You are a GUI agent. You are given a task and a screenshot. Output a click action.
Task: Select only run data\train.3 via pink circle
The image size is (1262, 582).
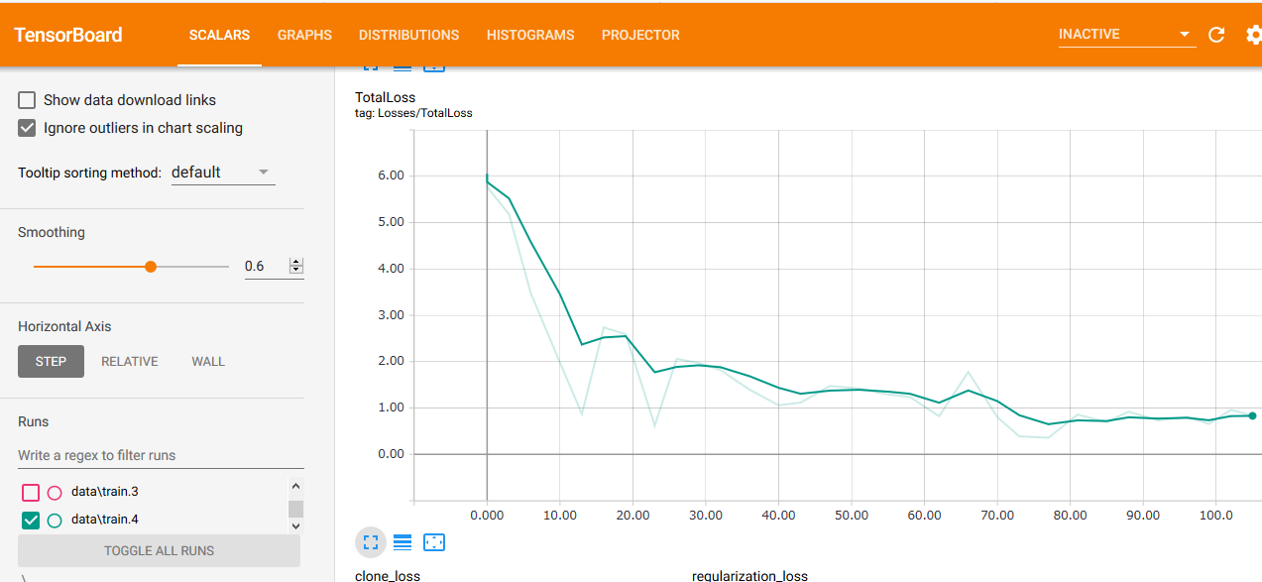(x=55, y=492)
